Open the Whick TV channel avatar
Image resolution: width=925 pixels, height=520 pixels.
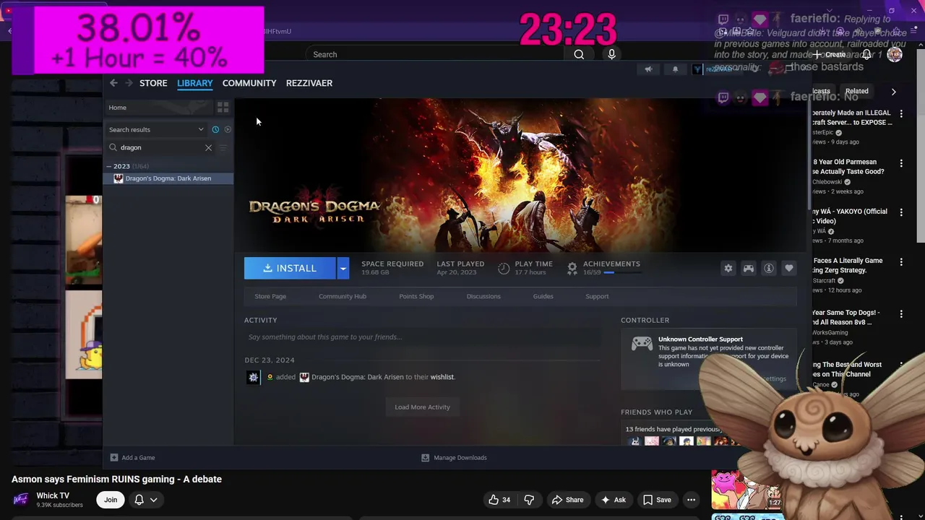click(21, 500)
